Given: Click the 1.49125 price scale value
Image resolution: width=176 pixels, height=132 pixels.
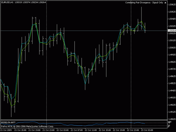Looking at the screenshot, I should (x=172, y=112).
